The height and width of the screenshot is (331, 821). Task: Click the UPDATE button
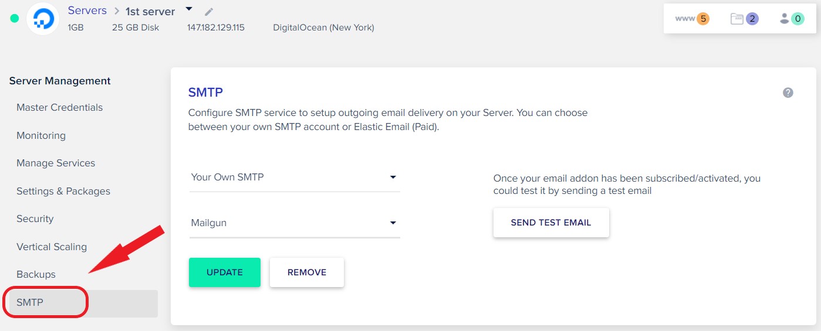225,272
